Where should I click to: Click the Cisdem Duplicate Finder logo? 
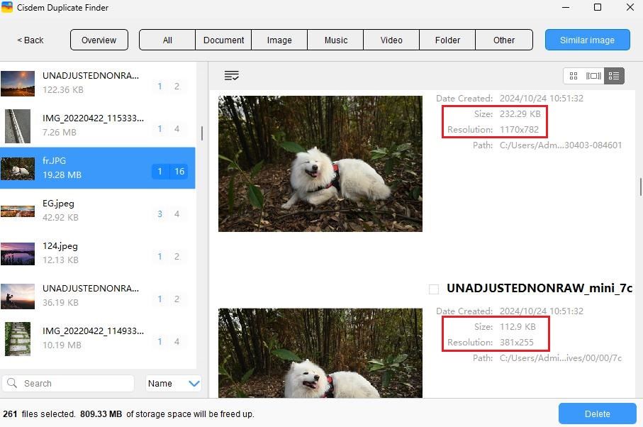[10, 7]
